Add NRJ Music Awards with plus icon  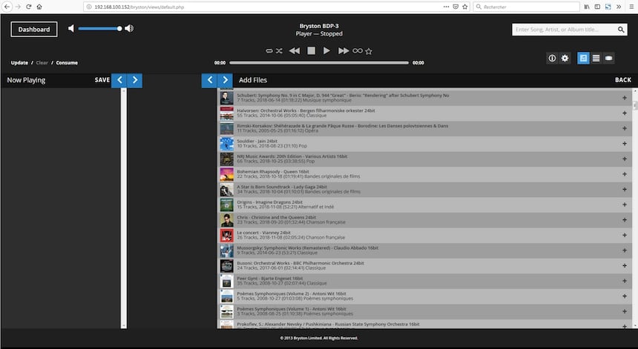coord(624,159)
